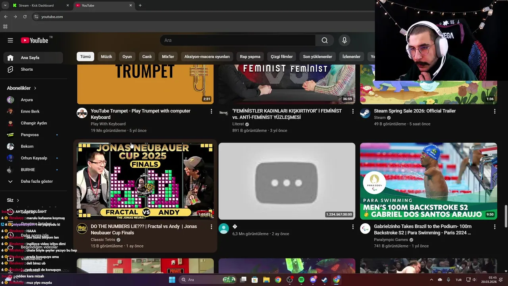The image size is (508, 286).
Task: Open Steam channel avatar
Action: 365,113
